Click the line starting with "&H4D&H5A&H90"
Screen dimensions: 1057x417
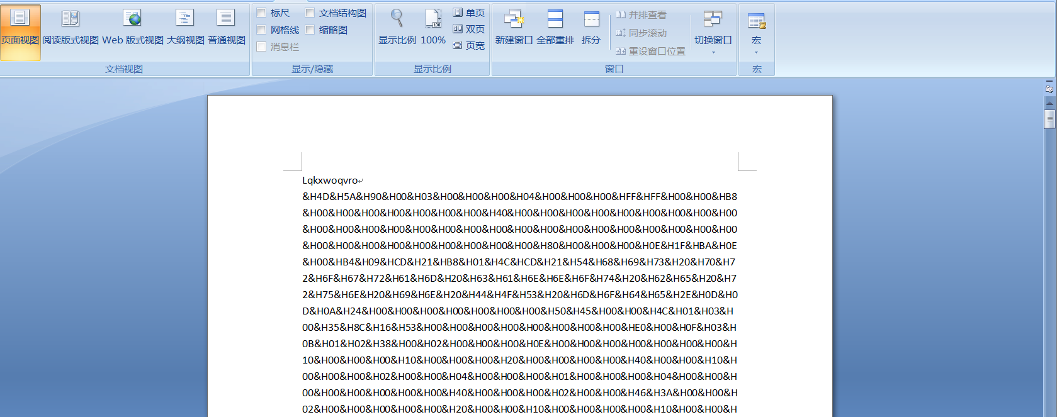pos(519,197)
